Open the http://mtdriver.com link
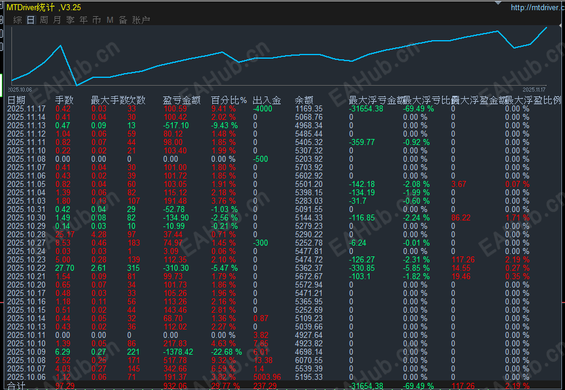Viewport: 565px width, 390px height. point(537,8)
